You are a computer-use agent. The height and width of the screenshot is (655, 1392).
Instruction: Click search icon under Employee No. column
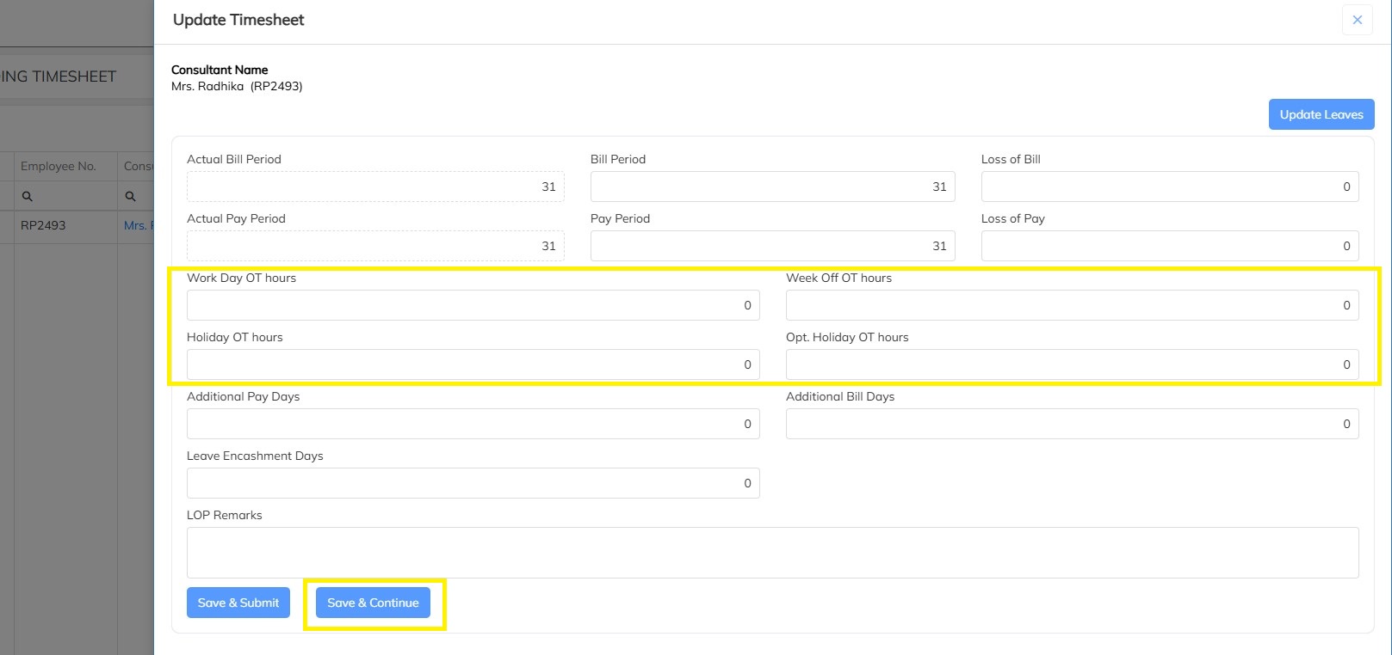click(x=28, y=196)
